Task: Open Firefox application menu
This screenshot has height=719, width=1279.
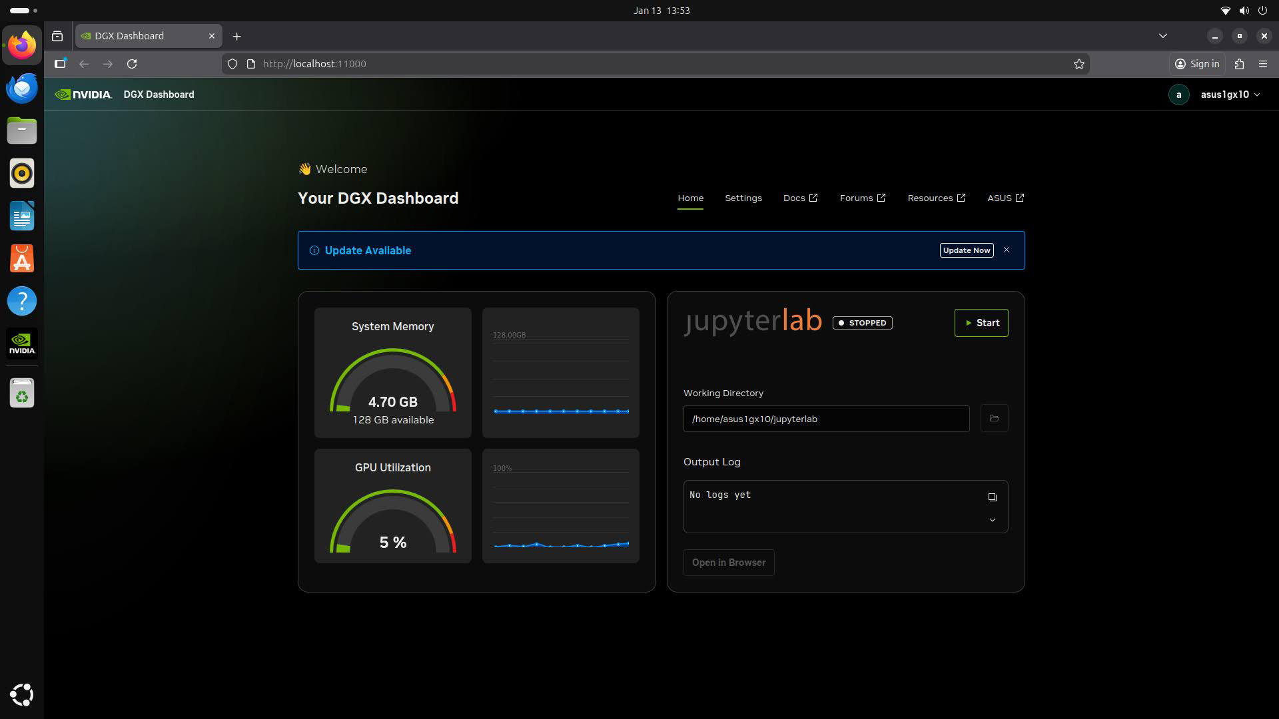Action: tap(1262, 64)
